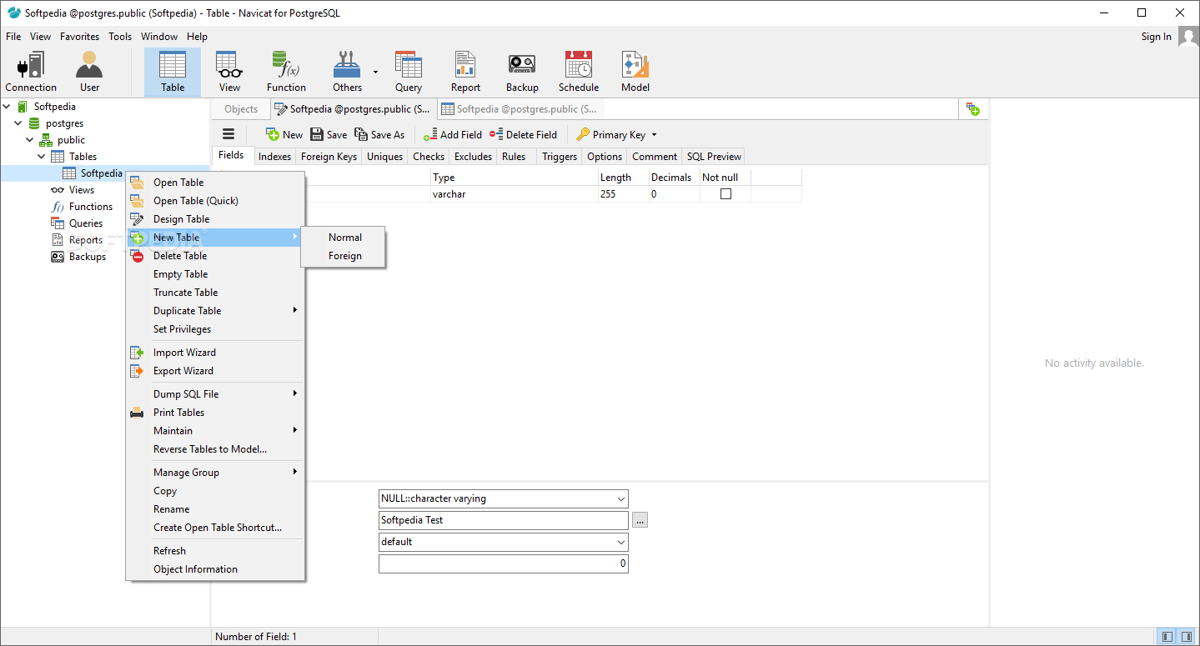This screenshot has height=646, width=1200.
Task: Save the table design
Action: coord(329,134)
